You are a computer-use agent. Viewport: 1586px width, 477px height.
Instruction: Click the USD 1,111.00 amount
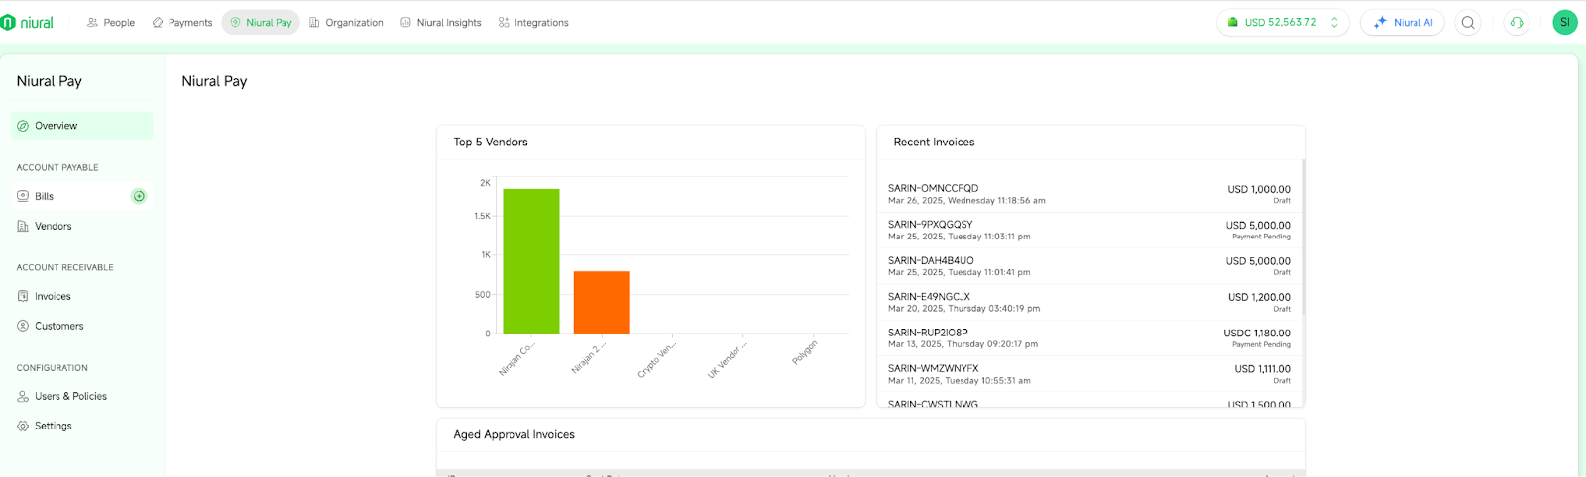point(1263,369)
